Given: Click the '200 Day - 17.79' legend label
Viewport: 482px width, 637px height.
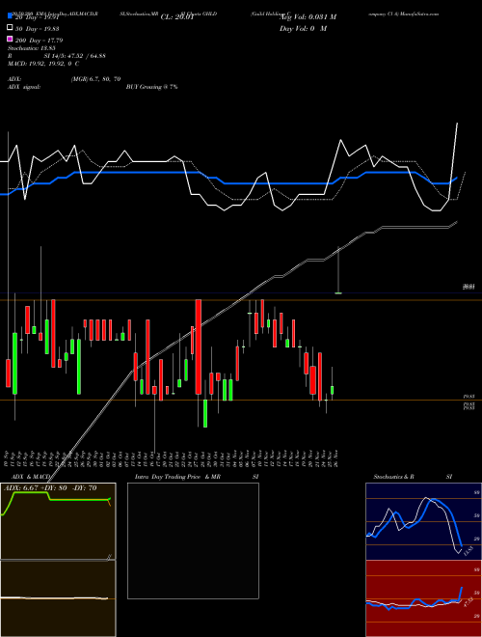Looking at the screenshot, I should (x=40, y=40).
